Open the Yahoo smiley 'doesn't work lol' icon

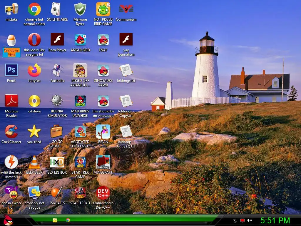tap(11, 192)
